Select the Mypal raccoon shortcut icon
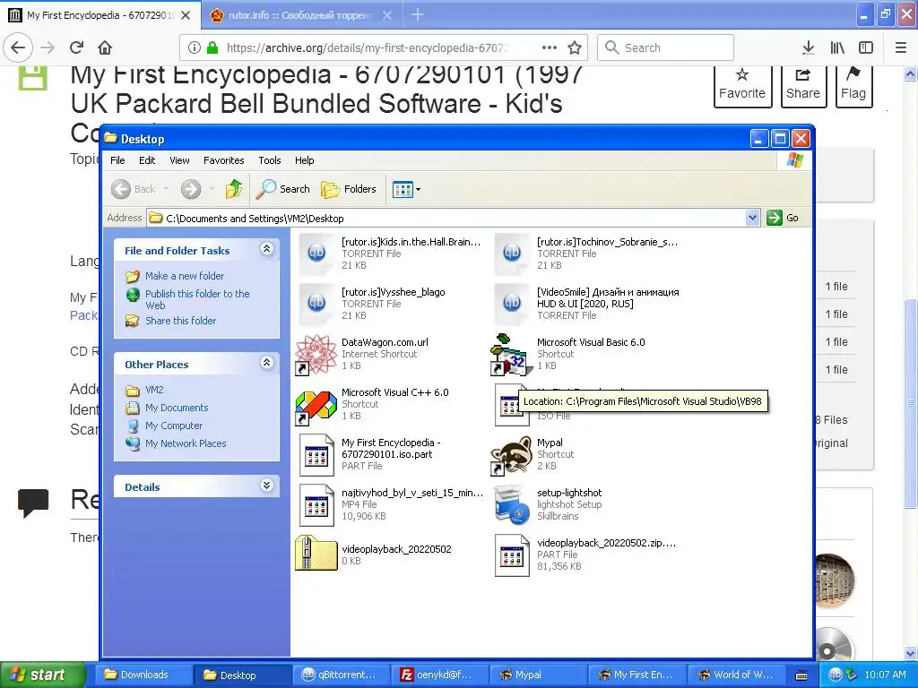 (512, 454)
